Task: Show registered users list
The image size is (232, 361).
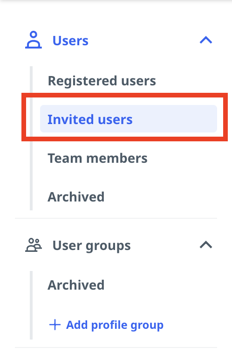Action: pos(102,81)
